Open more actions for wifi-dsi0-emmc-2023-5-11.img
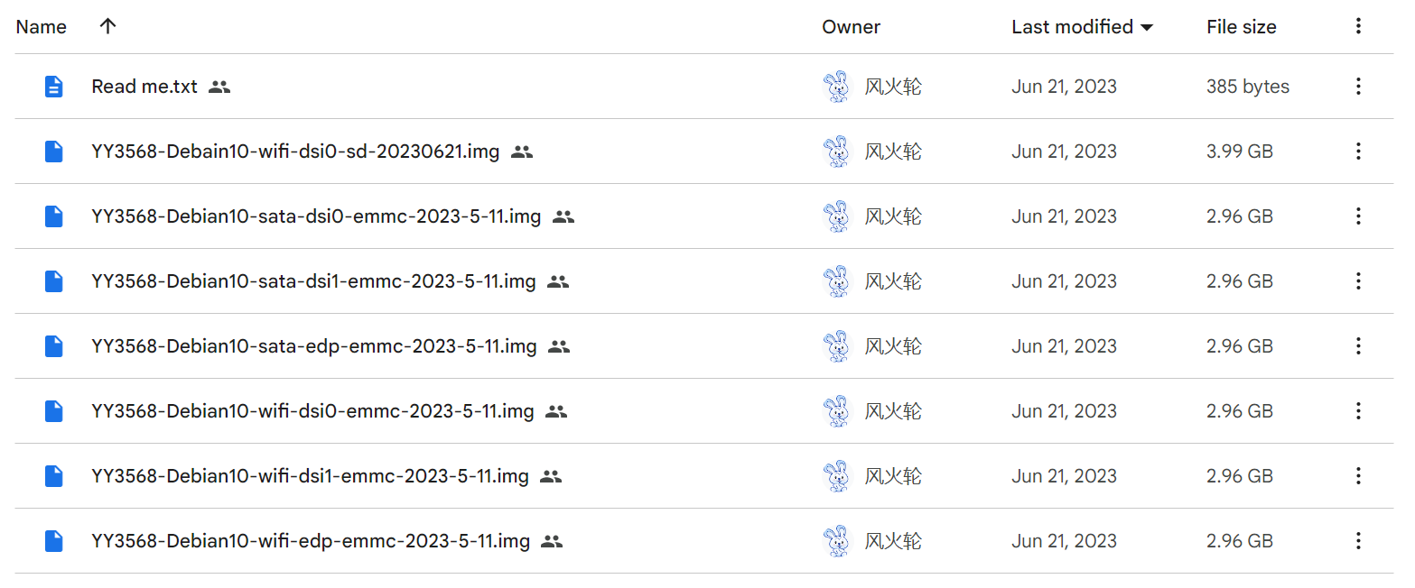Viewport: 1415px width, 588px height. [1357, 411]
